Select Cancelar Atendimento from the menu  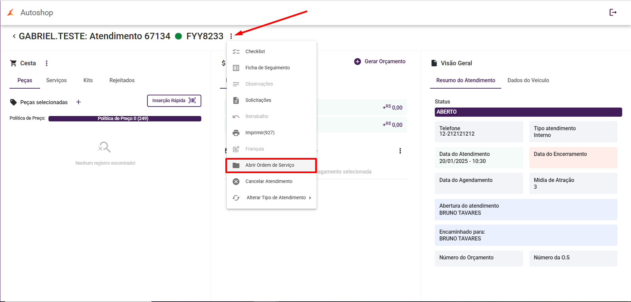tap(269, 181)
